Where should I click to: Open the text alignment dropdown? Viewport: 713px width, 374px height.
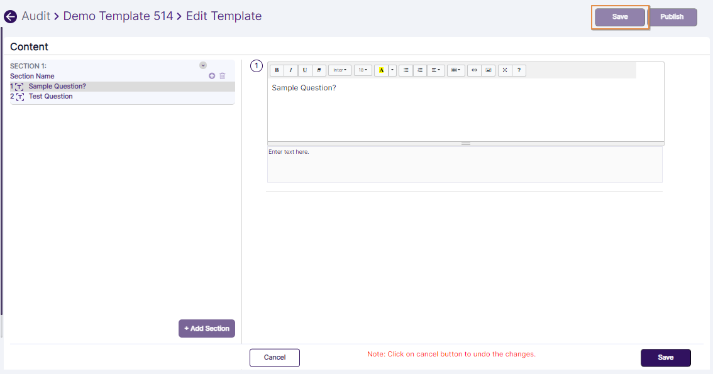coord(436,70)
